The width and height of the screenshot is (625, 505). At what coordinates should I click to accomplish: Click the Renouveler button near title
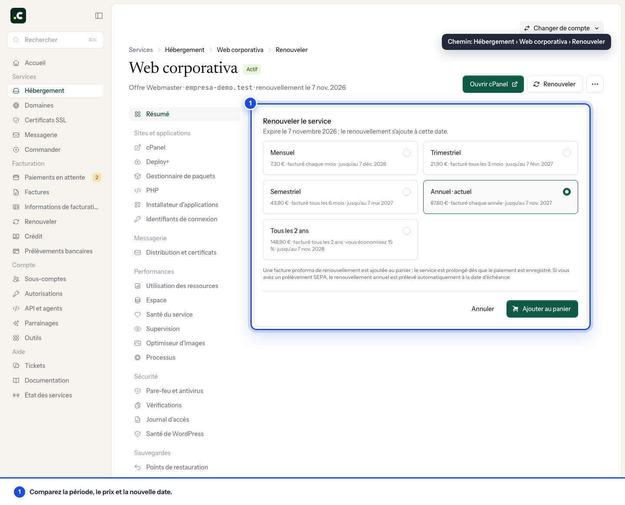(x=555, y=84)
